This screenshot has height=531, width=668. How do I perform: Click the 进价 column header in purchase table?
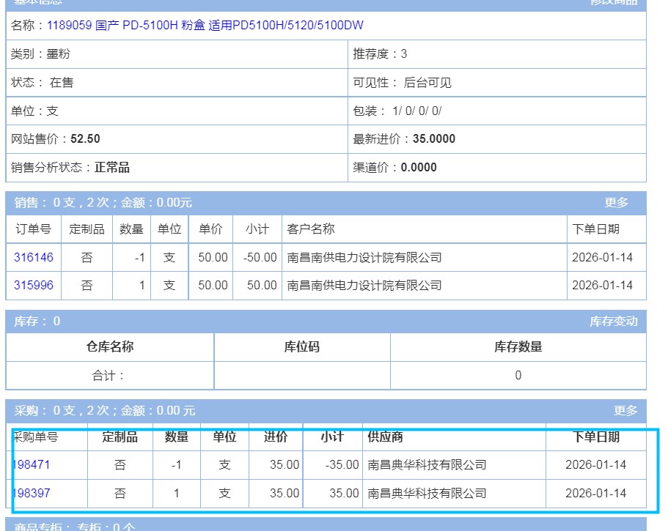276,437
